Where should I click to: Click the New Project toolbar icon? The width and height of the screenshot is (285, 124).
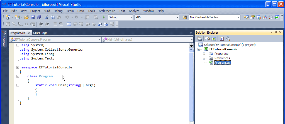8,17
